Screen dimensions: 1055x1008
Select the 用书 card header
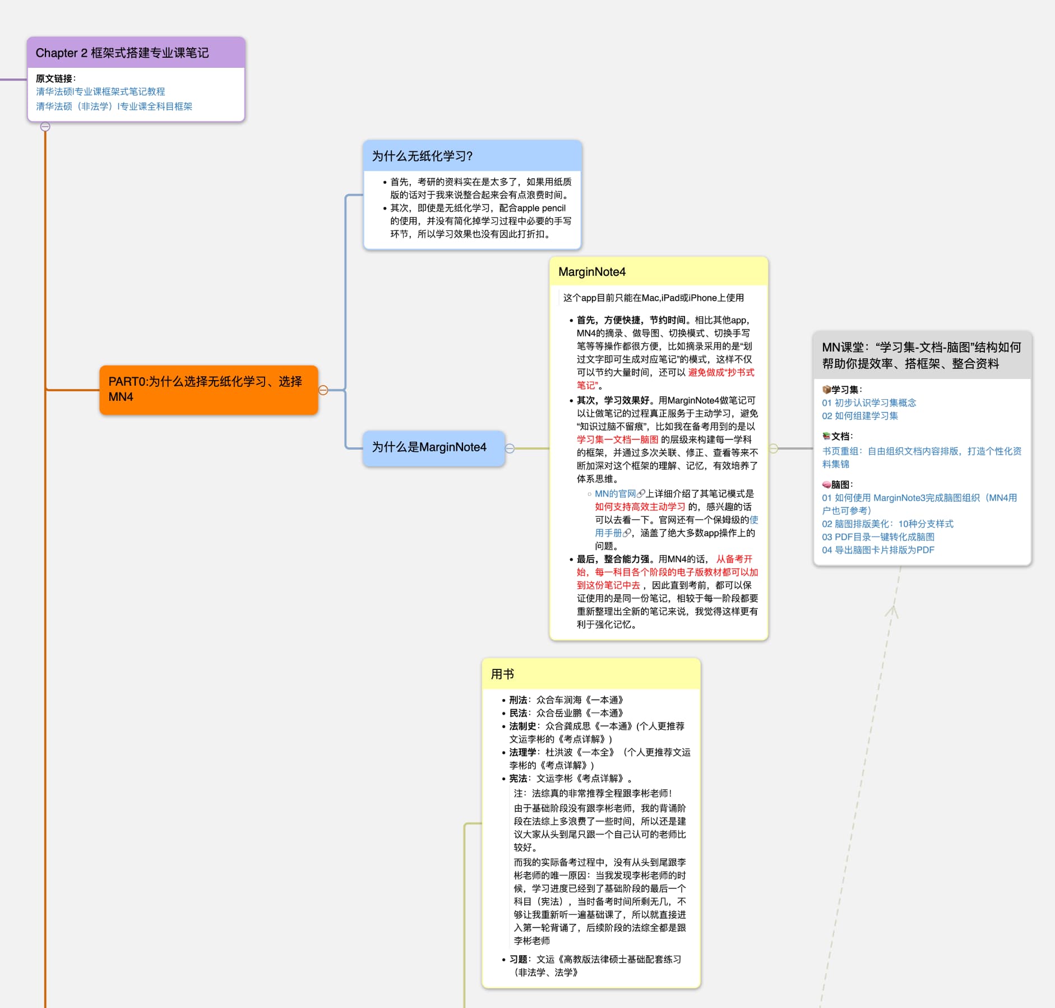click(x=591, y=674)
